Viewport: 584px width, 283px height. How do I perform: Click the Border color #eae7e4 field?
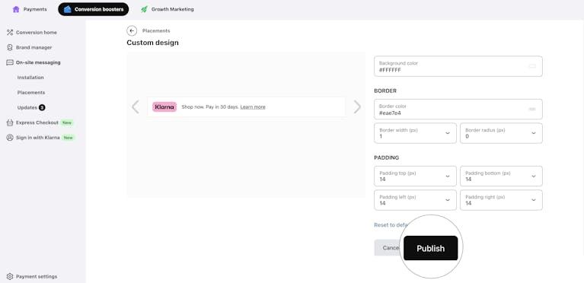458,109
